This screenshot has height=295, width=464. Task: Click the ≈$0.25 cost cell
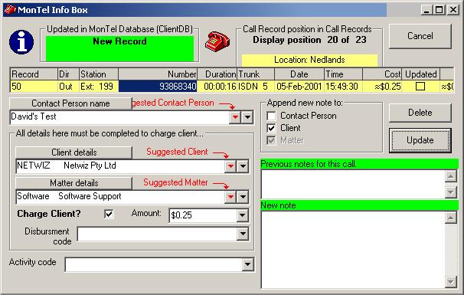point(382,87)
